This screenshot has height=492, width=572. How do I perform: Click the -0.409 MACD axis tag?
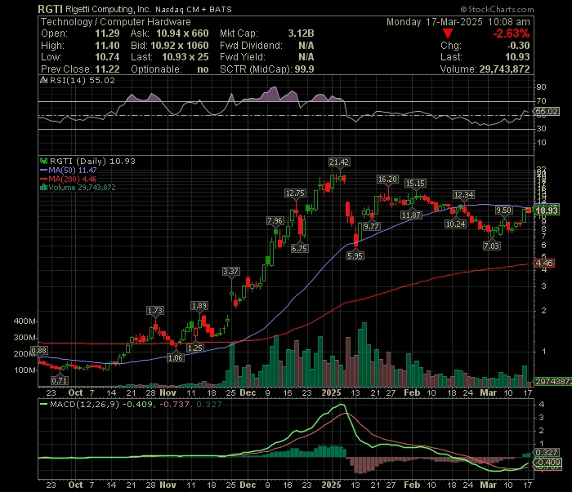[x=547, y=463]
